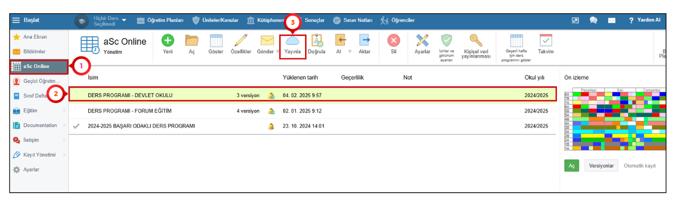Click the Versiyonlar button

[601, 166]
